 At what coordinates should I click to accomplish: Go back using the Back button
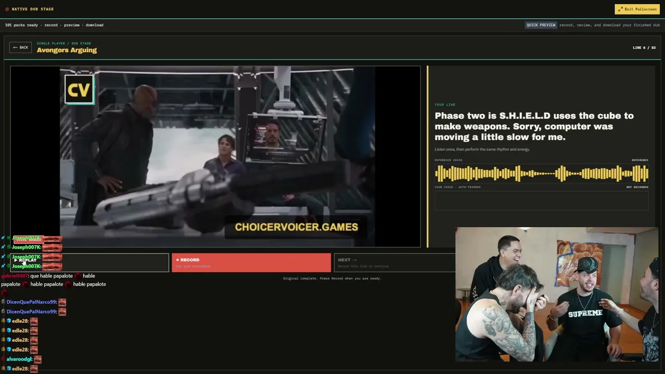point(21,47)
